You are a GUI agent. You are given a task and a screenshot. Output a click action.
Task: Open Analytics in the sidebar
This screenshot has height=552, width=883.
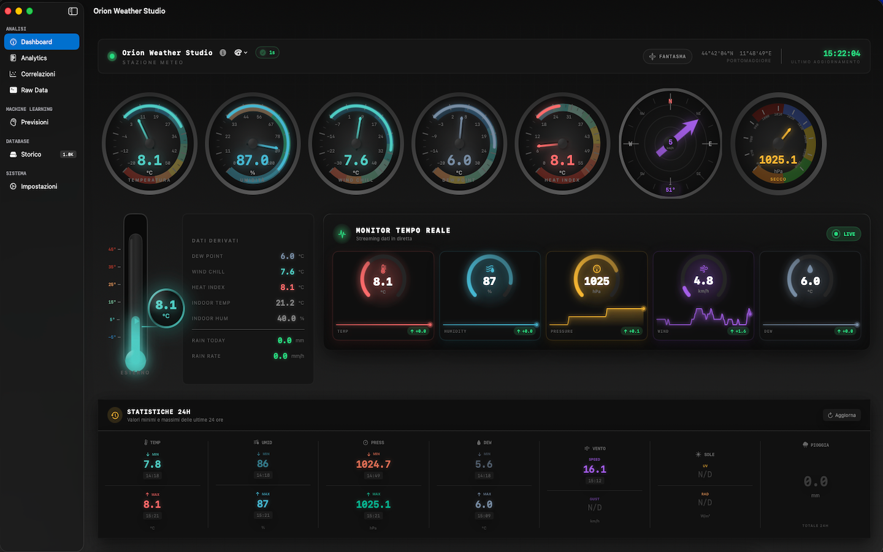tap(34, 58)
